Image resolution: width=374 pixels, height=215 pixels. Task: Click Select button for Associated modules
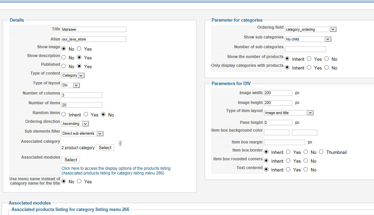[x=71, y=160]
